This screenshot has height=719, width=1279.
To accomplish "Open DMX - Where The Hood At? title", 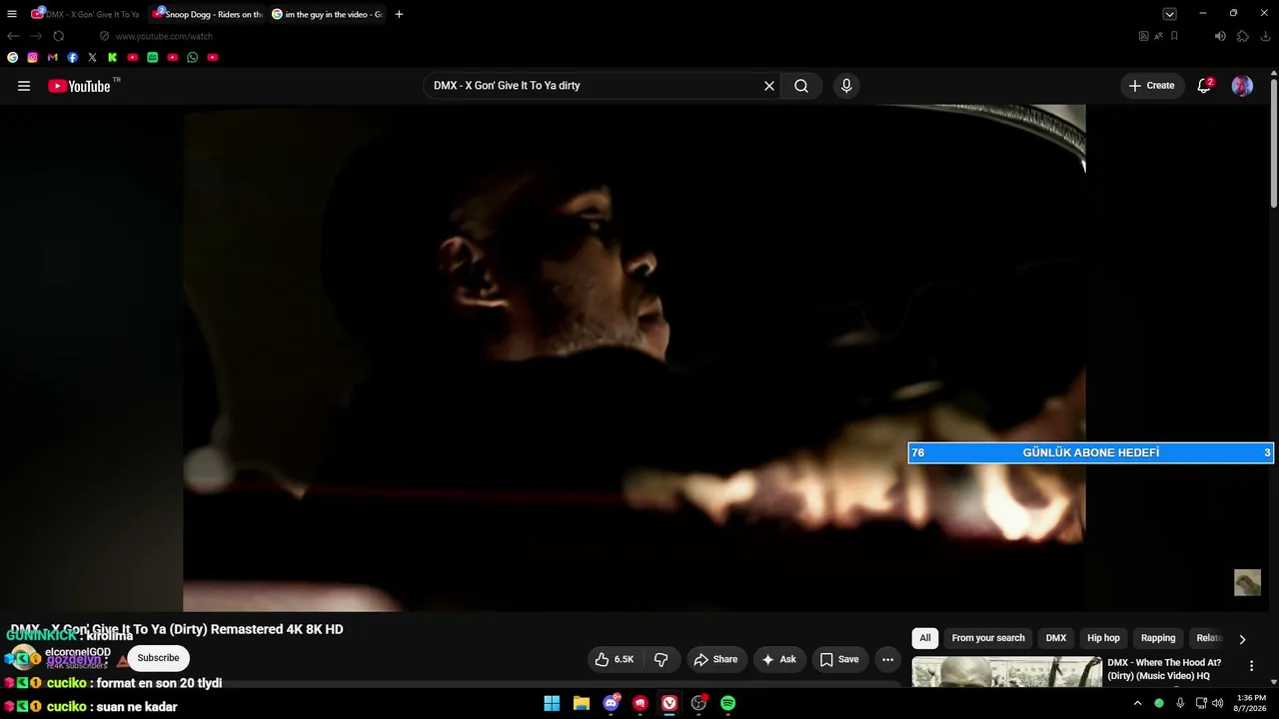I will point(1164,669).
